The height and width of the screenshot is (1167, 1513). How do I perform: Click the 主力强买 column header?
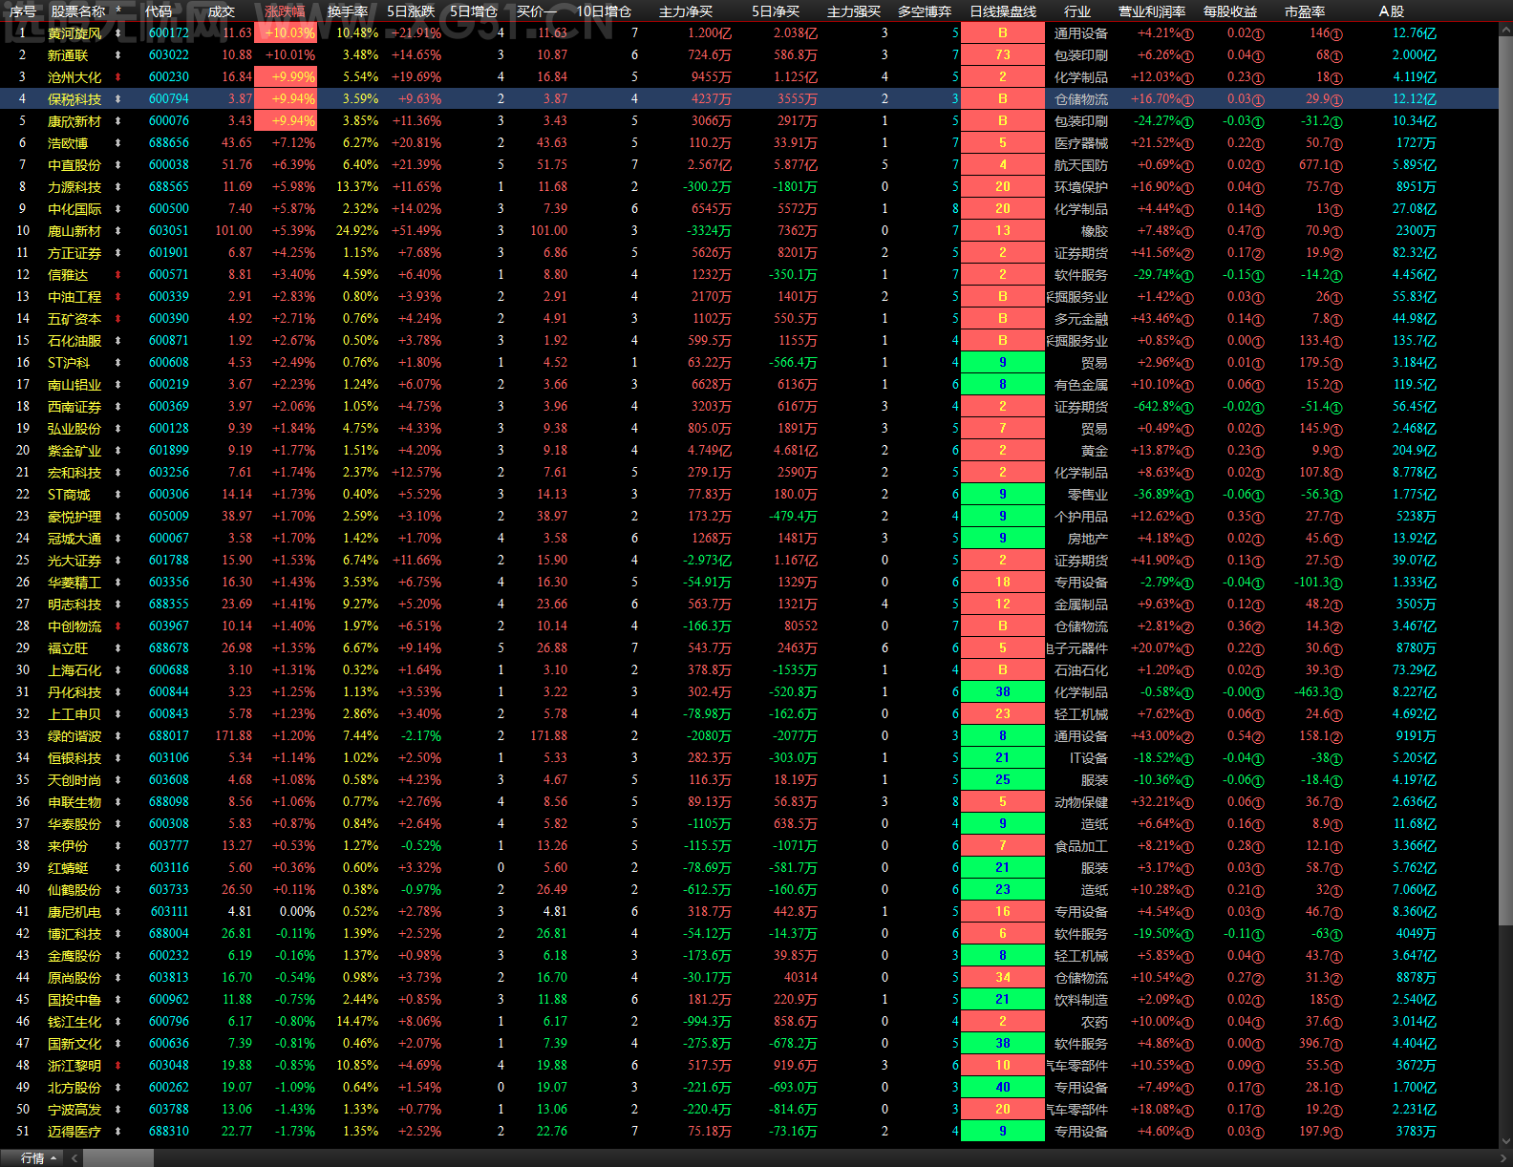854,11
